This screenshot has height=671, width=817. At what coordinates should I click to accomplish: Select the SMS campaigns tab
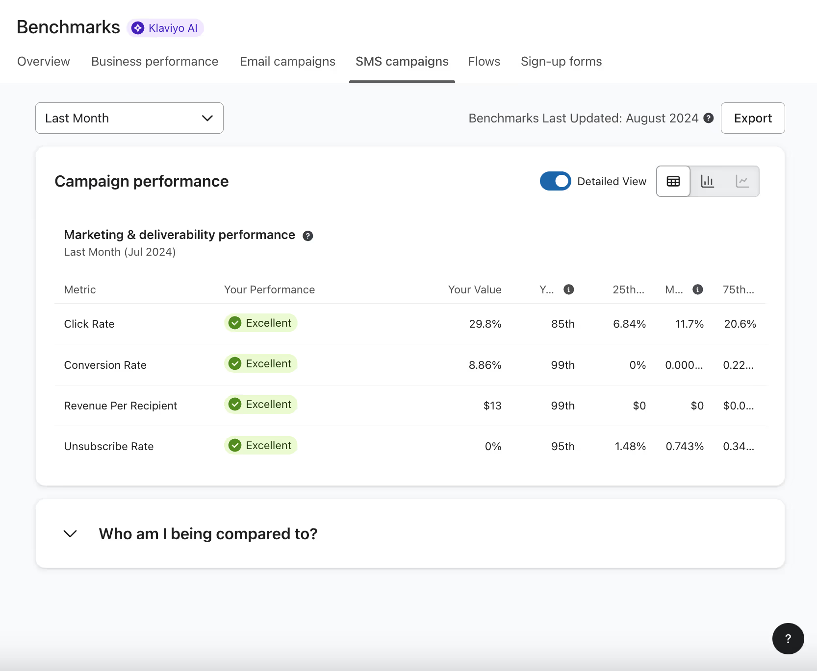tap(402, 61)
